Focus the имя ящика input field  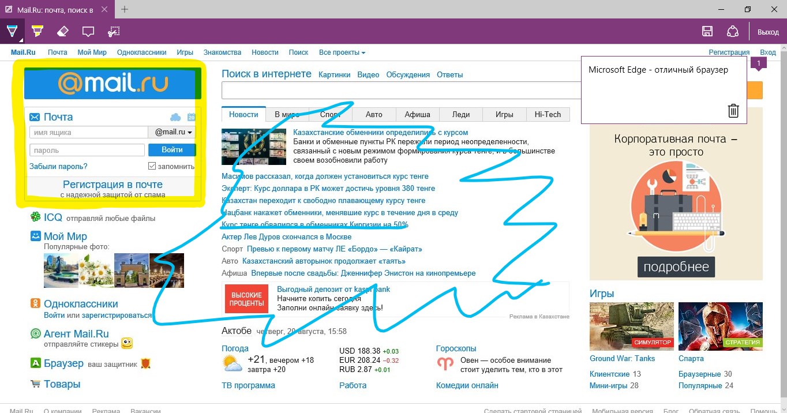[89, 132]
